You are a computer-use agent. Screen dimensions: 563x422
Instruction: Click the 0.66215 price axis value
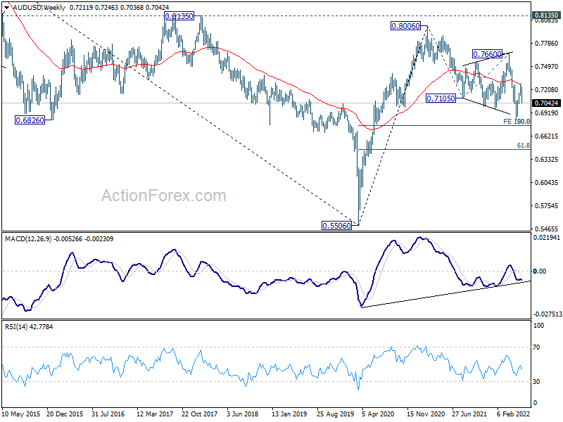point(547,136)
